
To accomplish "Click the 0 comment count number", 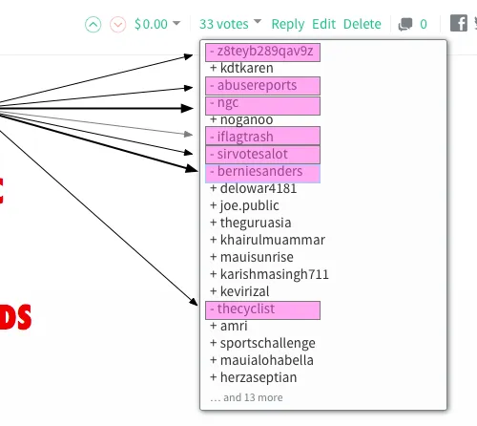I will click(424, 24).
